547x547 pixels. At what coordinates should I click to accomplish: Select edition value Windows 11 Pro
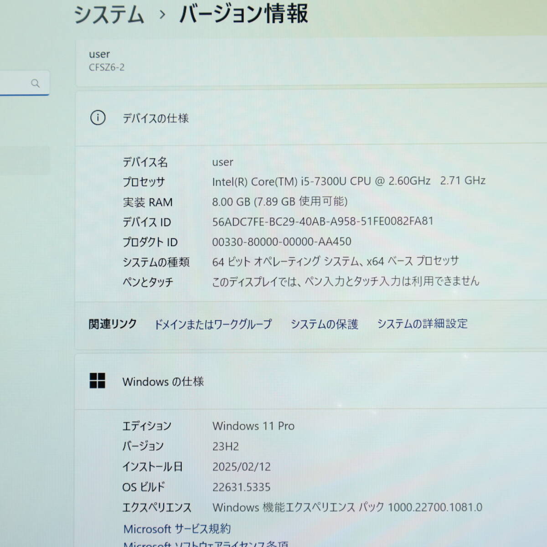253,426
